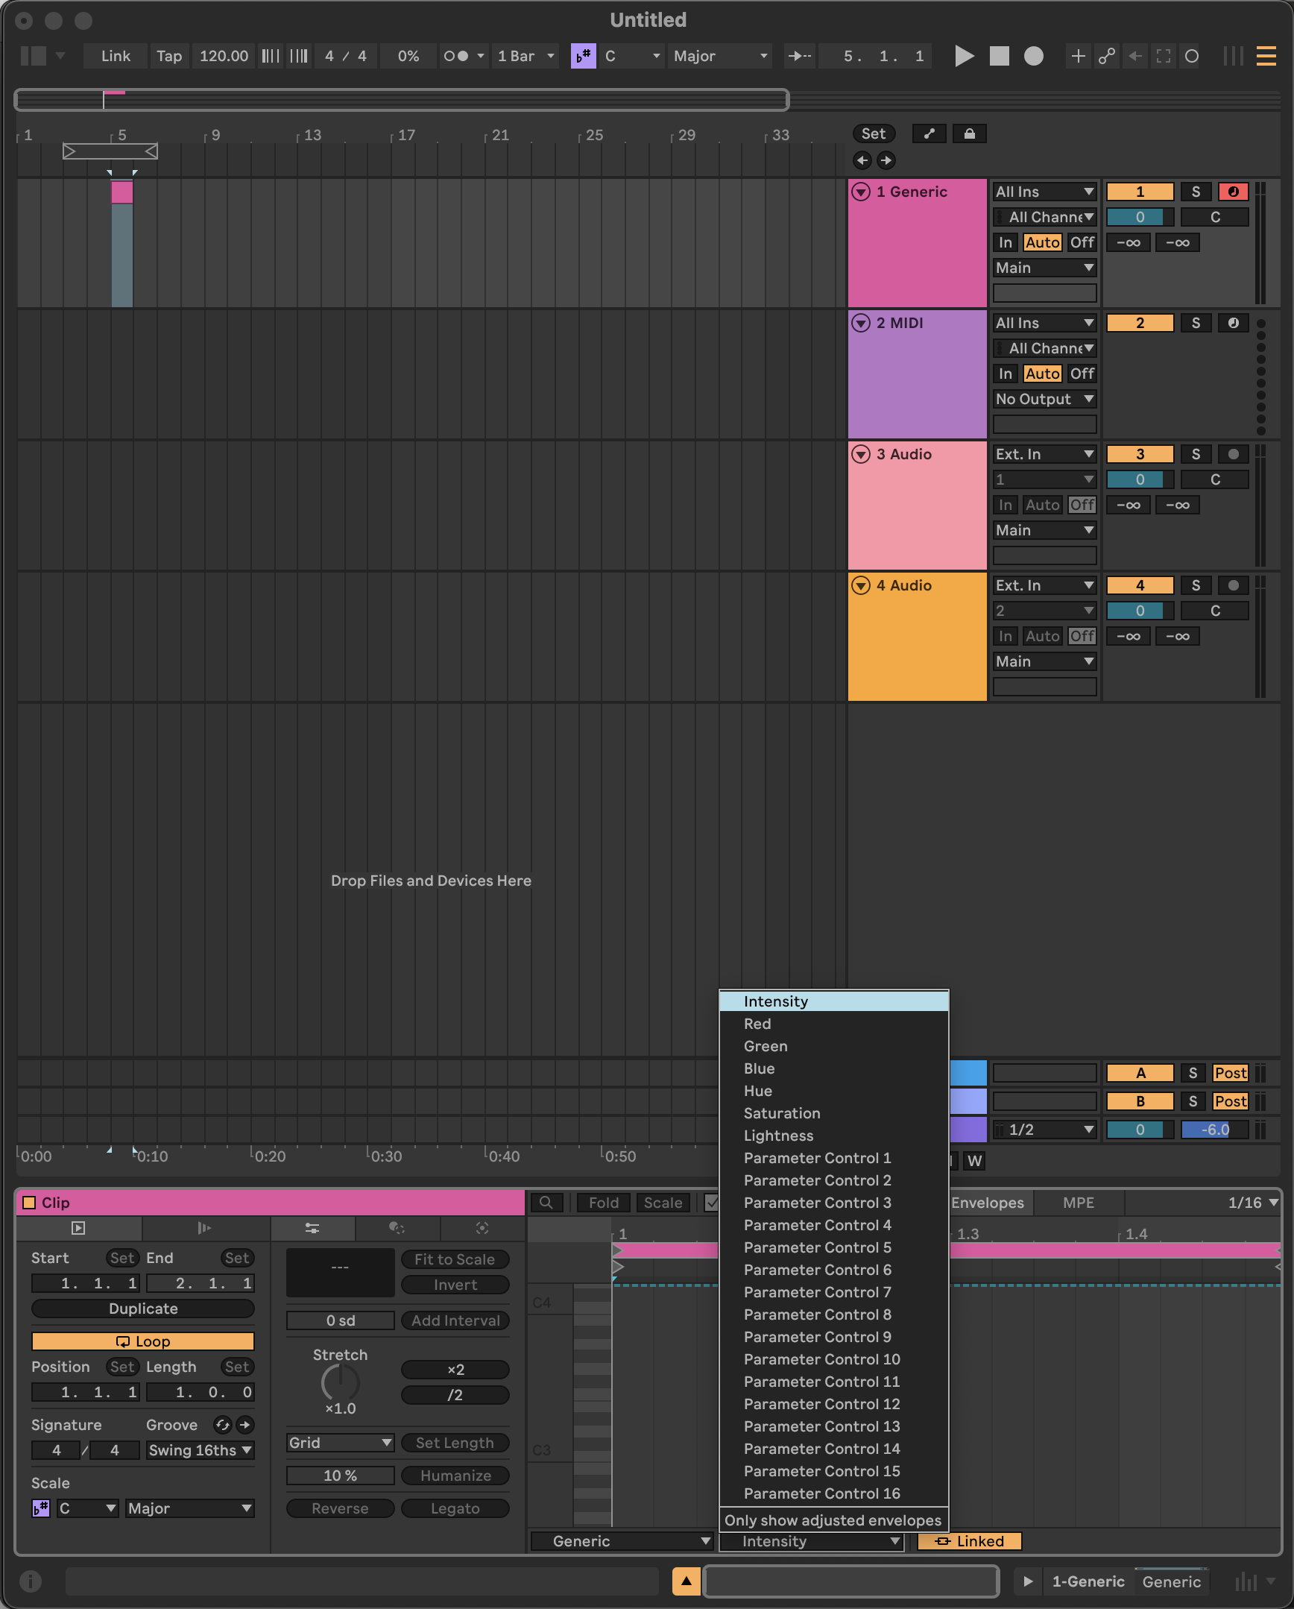Click the Re-enable Automation arrow icon

point(1135,56)
